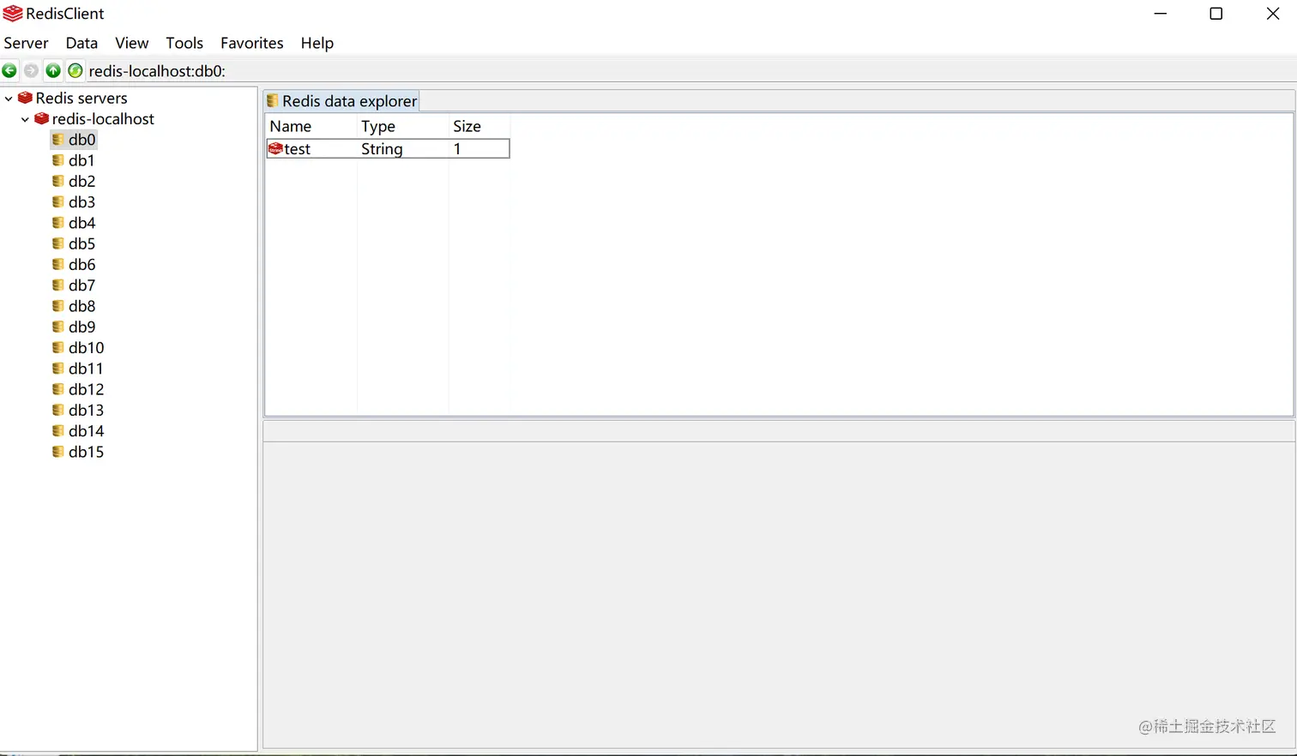1297x756 pixels.
Task: Go up one level with up arrow
Action: 53,70
